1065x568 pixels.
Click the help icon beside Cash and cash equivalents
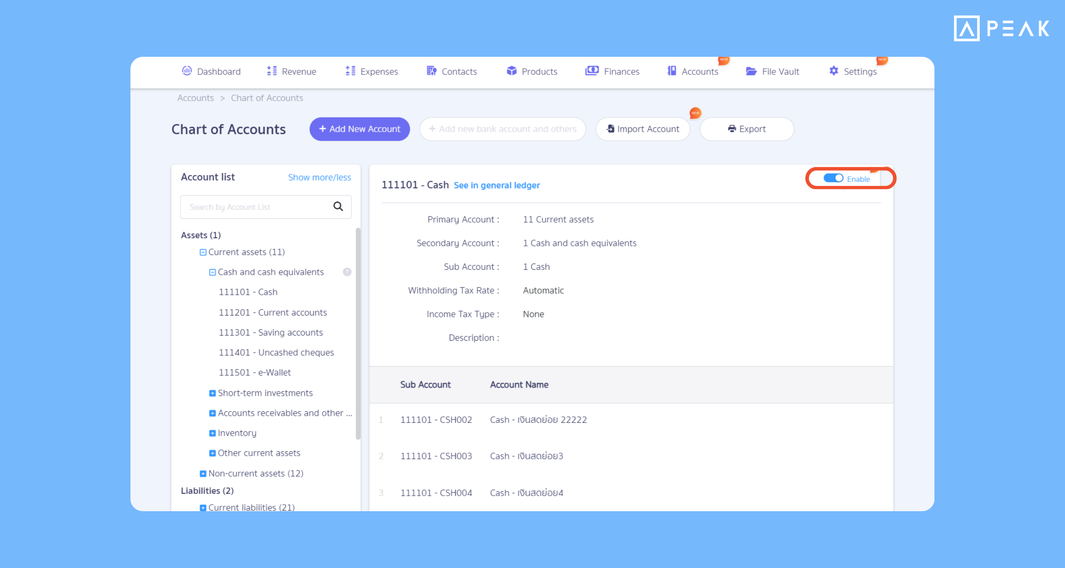[x=347, y=272]
